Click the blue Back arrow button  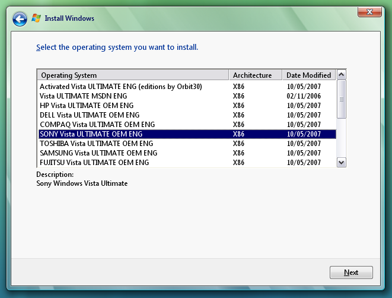tap(20, 19)
